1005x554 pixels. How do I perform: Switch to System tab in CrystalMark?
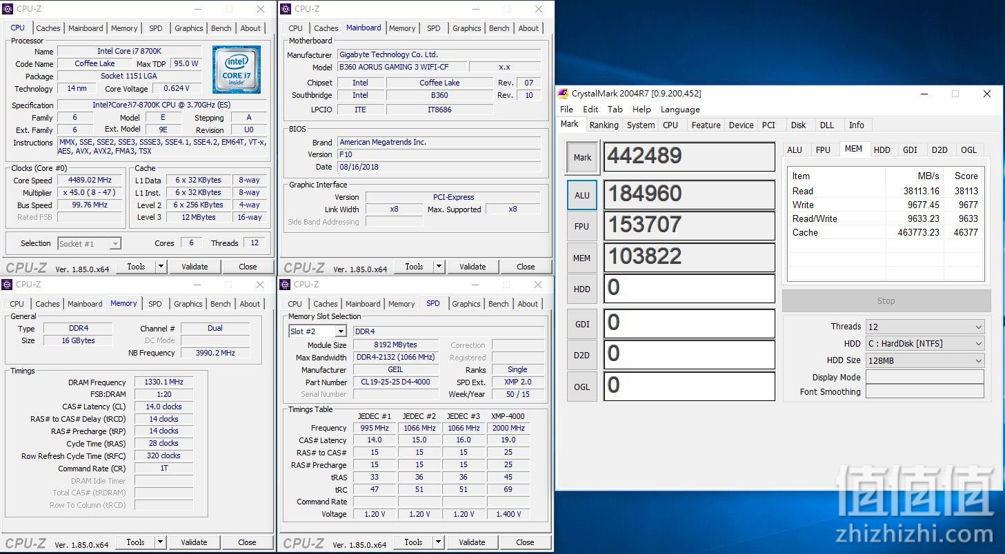641,125
